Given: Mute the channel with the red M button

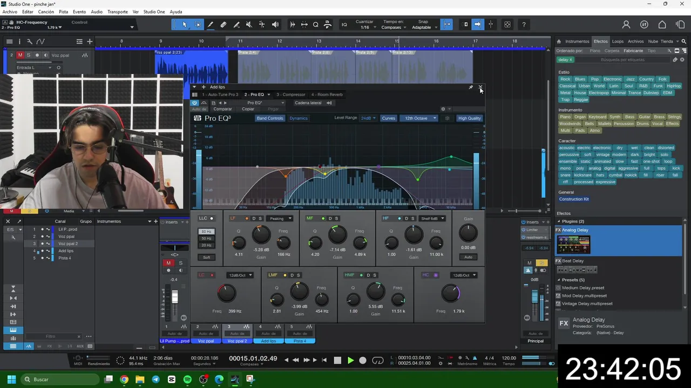Looking at the screenshot, I should 168,263.
